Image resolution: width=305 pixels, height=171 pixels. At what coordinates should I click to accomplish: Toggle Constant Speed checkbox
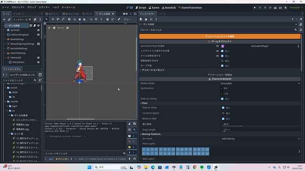(223, 113)
